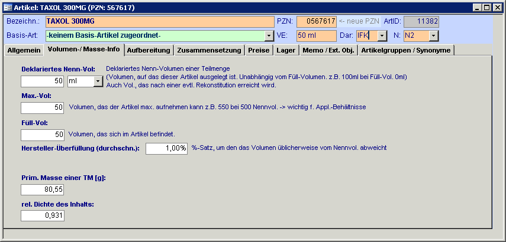The image size is (506, 242).
Task: Click the VE field showing 50 ml
Action: coord(317,36)
